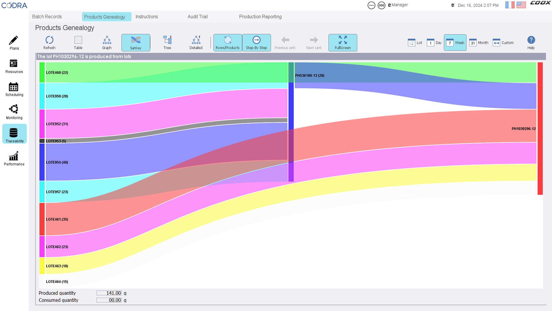Open the Instructions tab
552x311 pixels.
point(147,17)
